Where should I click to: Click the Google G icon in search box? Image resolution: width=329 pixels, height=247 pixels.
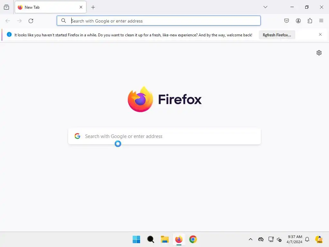[77, 136]
